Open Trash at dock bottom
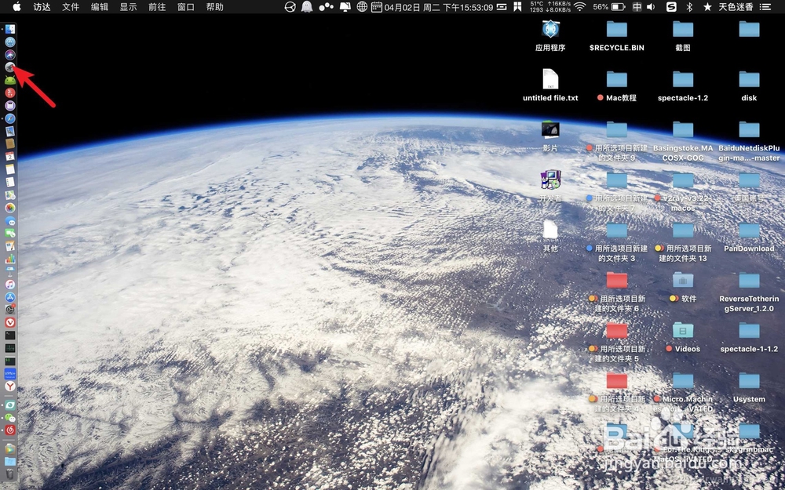Viewport: 785px width, 490px height. [x=10, y=474]
